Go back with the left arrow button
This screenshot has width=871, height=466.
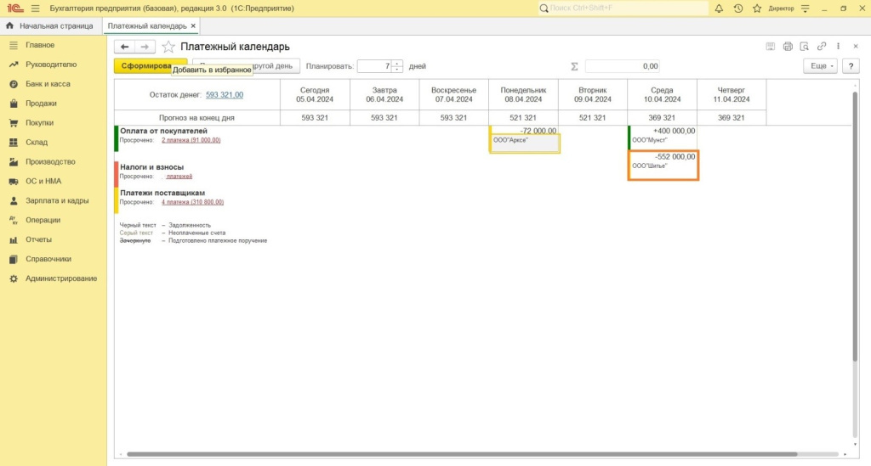pyautogui.click(x=125, y=47)
